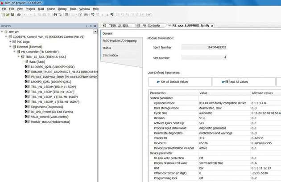Viewport: 281px width, 182px height.
Task: Switch to the TBEN_L5_8IOL editor tab
Action: [116, 25]
